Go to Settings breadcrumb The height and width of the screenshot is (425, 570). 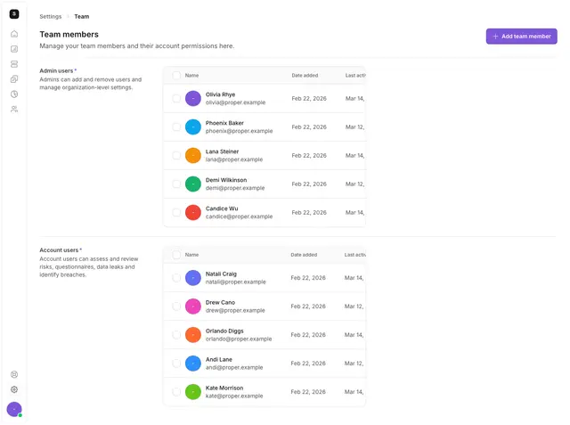click(51, 16)
